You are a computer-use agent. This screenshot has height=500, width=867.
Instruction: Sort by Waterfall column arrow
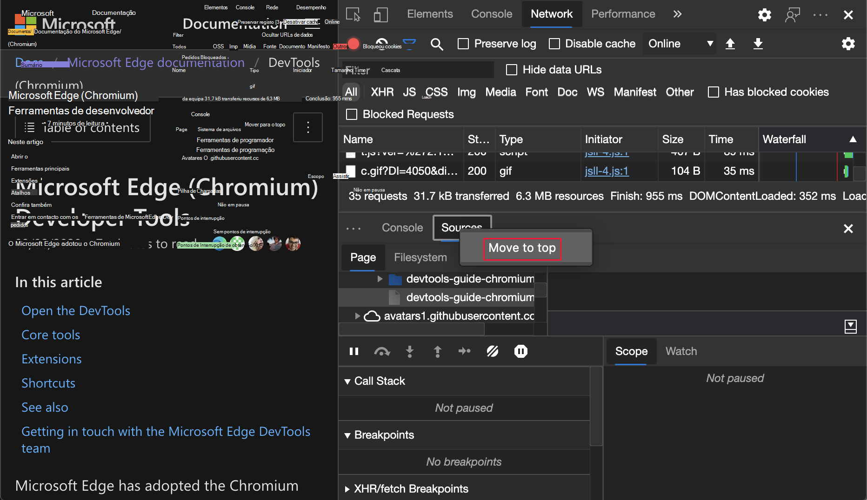853,139
